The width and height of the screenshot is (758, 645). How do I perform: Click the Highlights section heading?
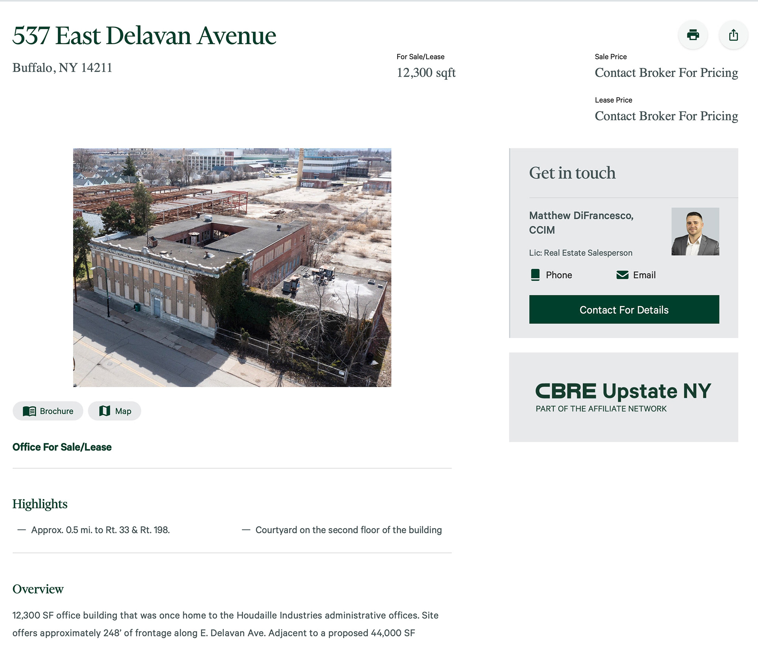(40, 504)
